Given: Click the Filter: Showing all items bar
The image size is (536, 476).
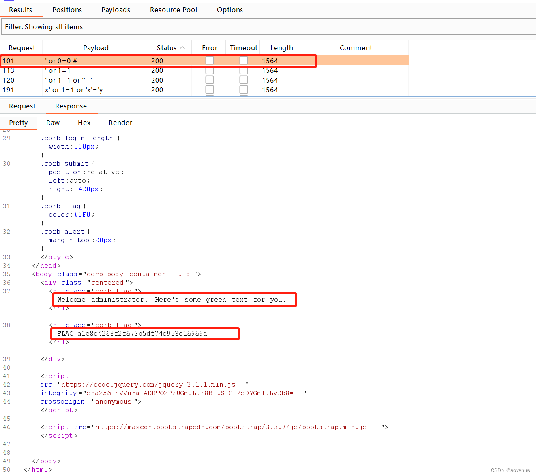Looking at the screenshot, I should coord(268,27).
